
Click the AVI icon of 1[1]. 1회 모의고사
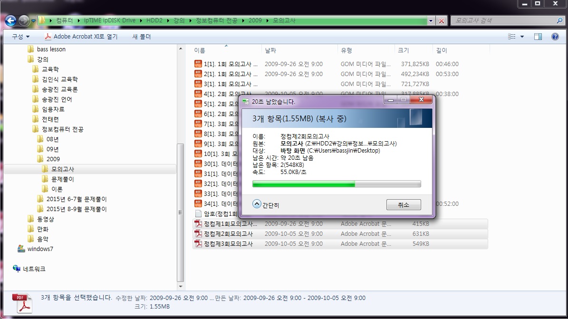click(198, 64)
